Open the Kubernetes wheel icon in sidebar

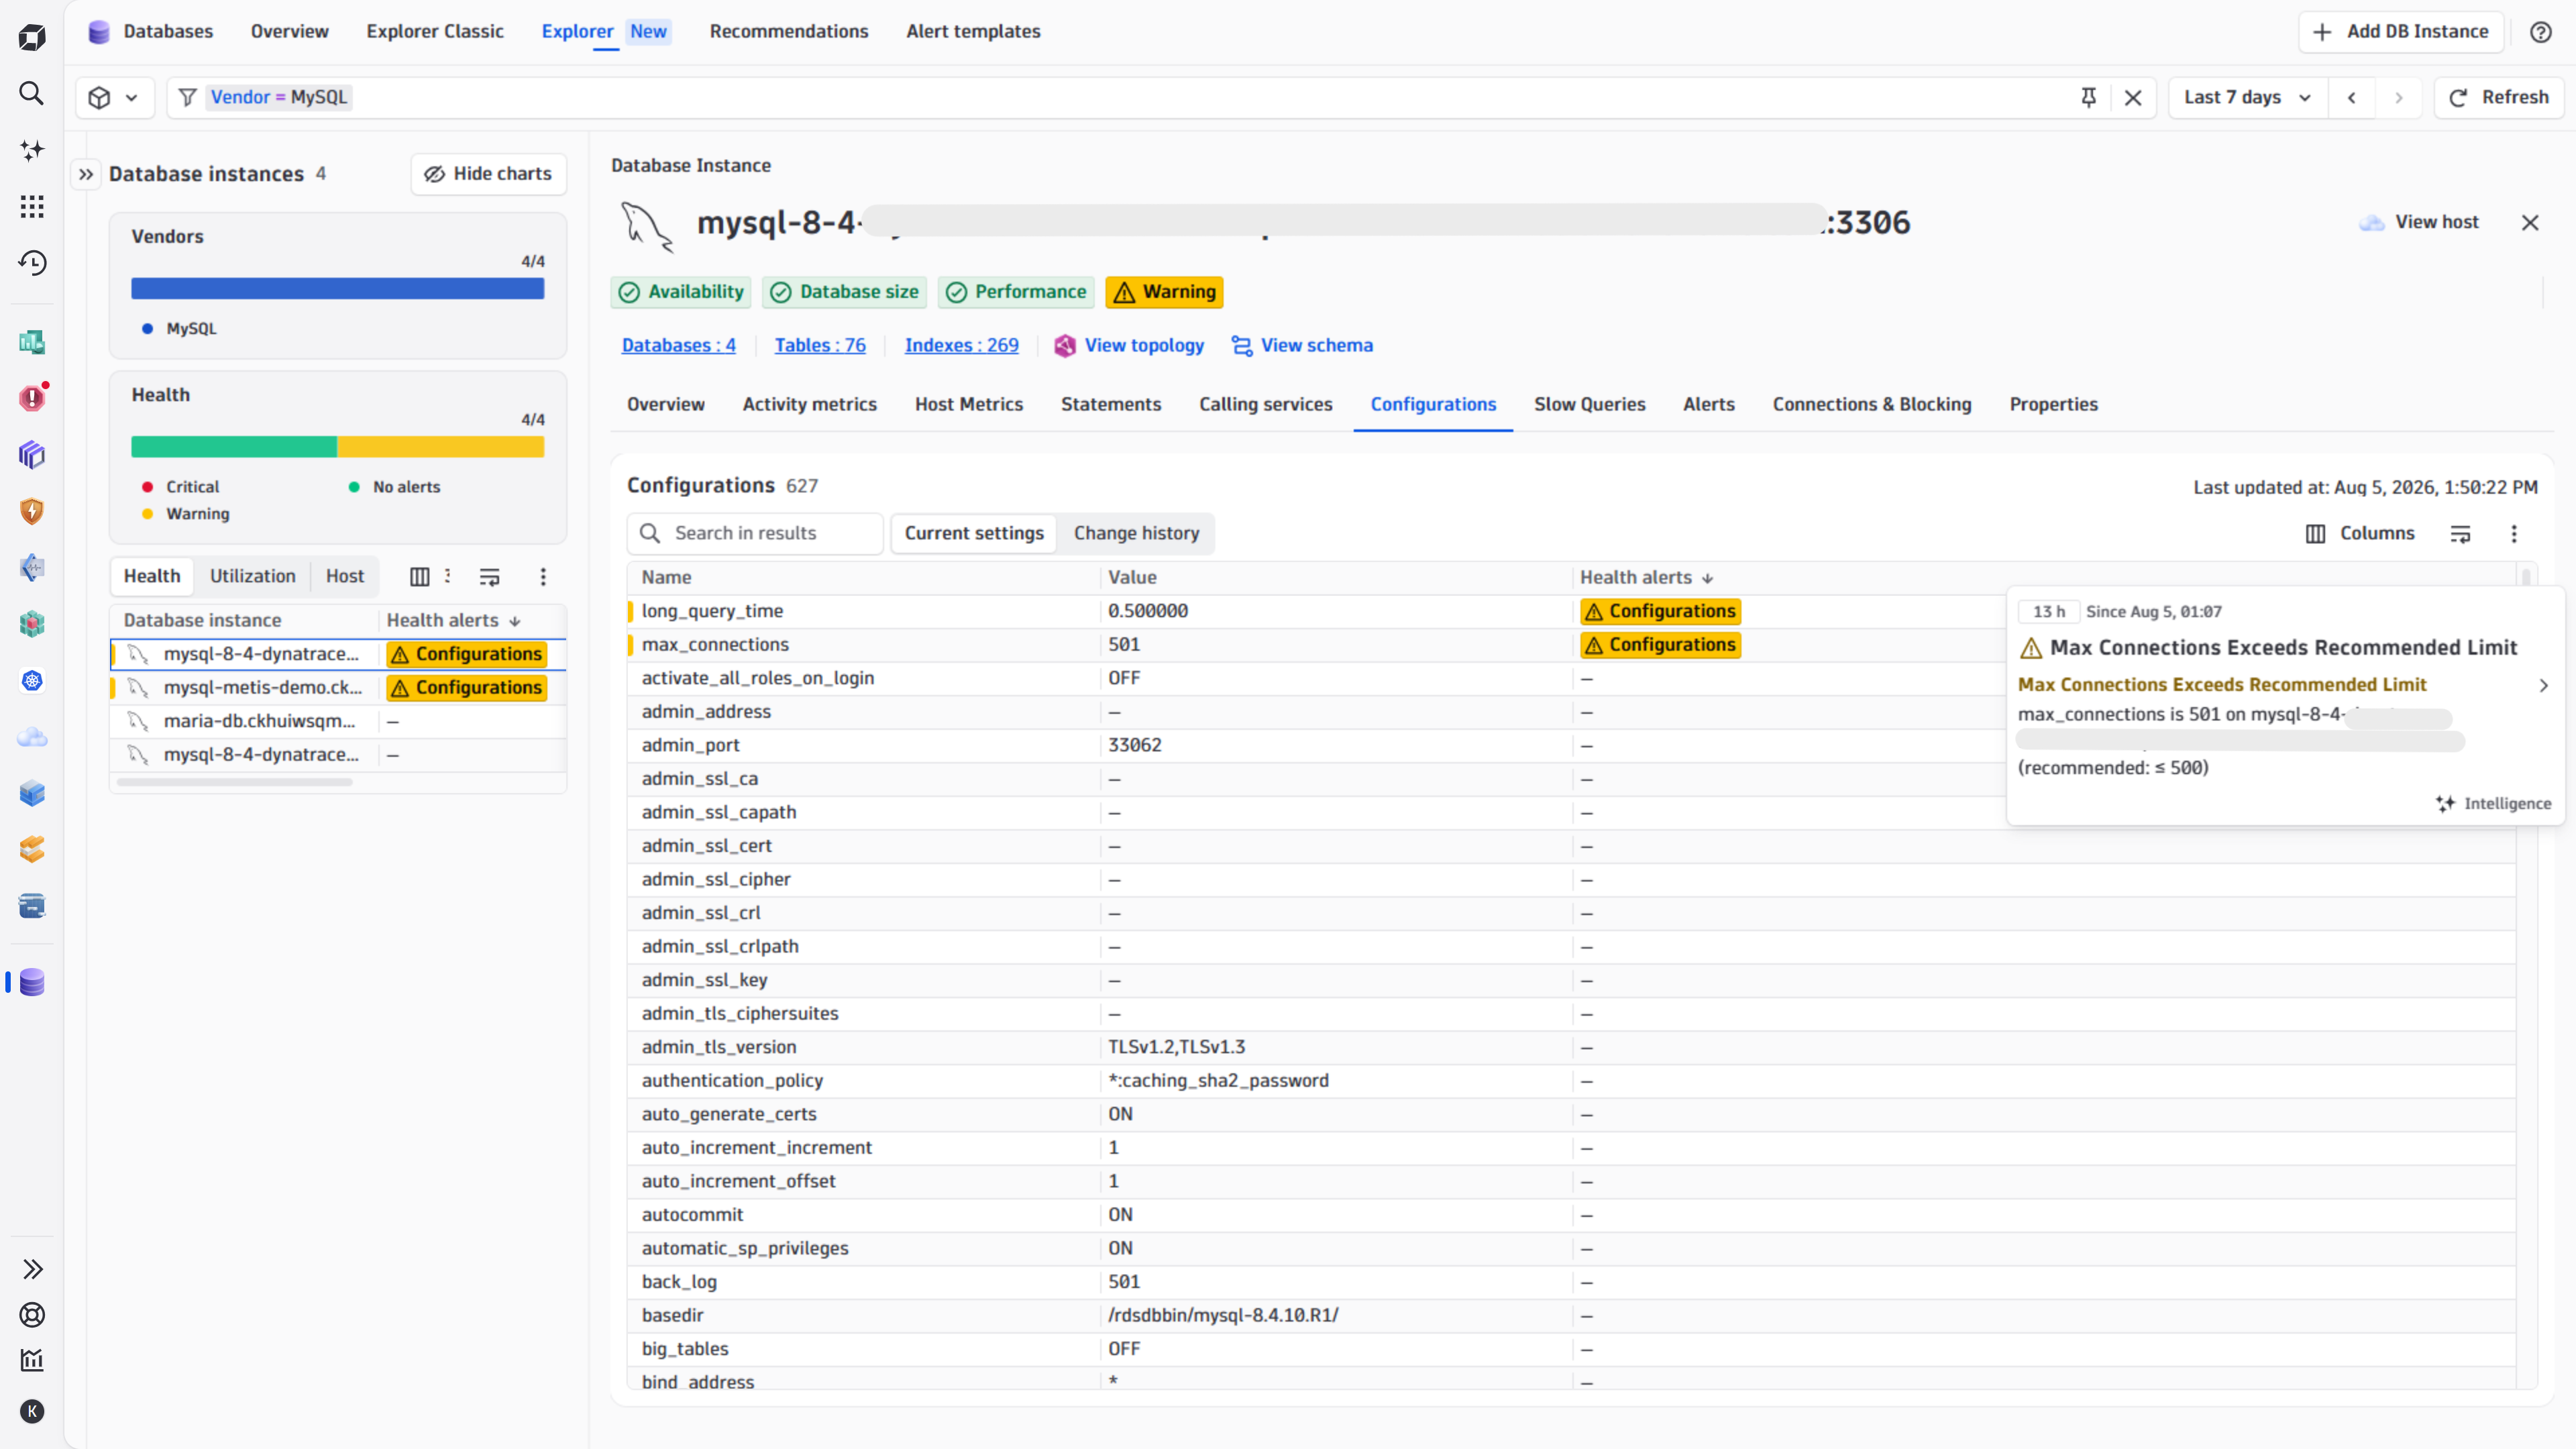pos(32,681)
